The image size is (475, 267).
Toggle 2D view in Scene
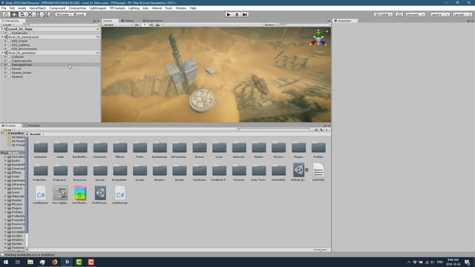(x=137, y=24)
